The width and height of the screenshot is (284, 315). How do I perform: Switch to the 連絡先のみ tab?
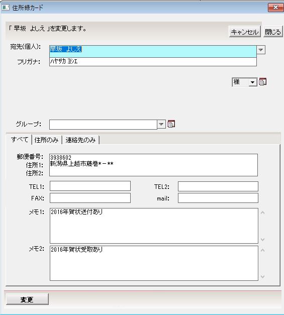click(80, 140)
